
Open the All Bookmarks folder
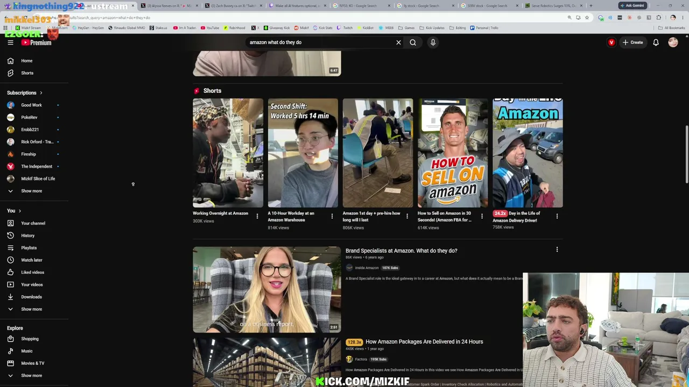coord(672,28)
